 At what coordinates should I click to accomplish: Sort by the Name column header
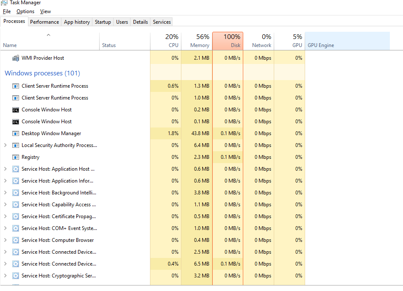point(50,41)
